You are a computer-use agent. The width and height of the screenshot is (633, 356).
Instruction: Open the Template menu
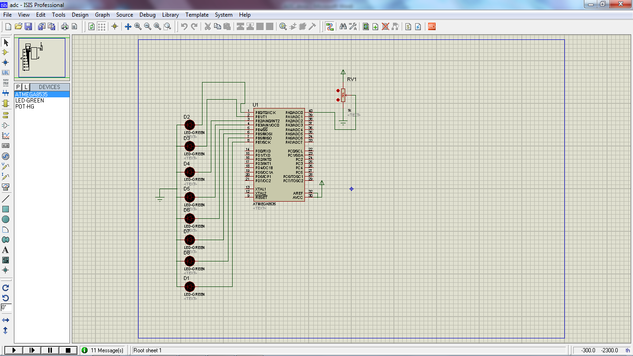tap(197, 14)
